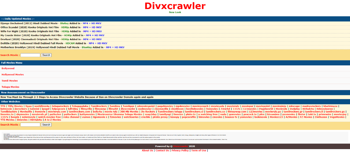Open the Tamilmv link

[115, 106]
